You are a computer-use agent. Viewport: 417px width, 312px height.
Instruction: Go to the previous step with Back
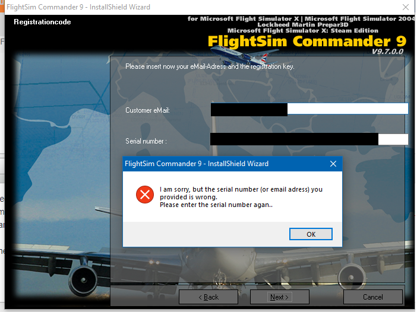(x=208, y=297)
